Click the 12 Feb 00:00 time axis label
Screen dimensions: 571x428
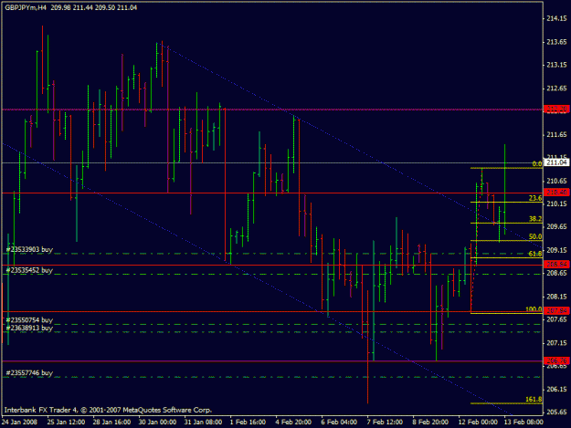coord(478,422)
